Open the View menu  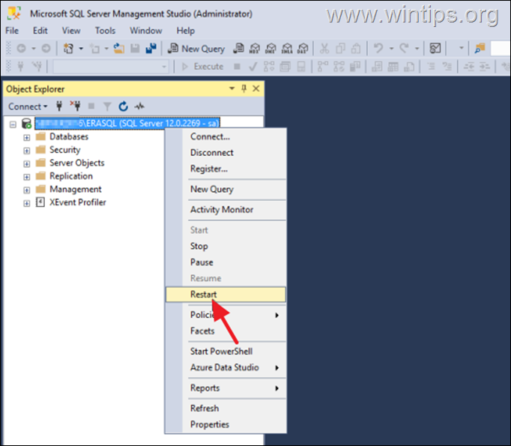[71, 31]
